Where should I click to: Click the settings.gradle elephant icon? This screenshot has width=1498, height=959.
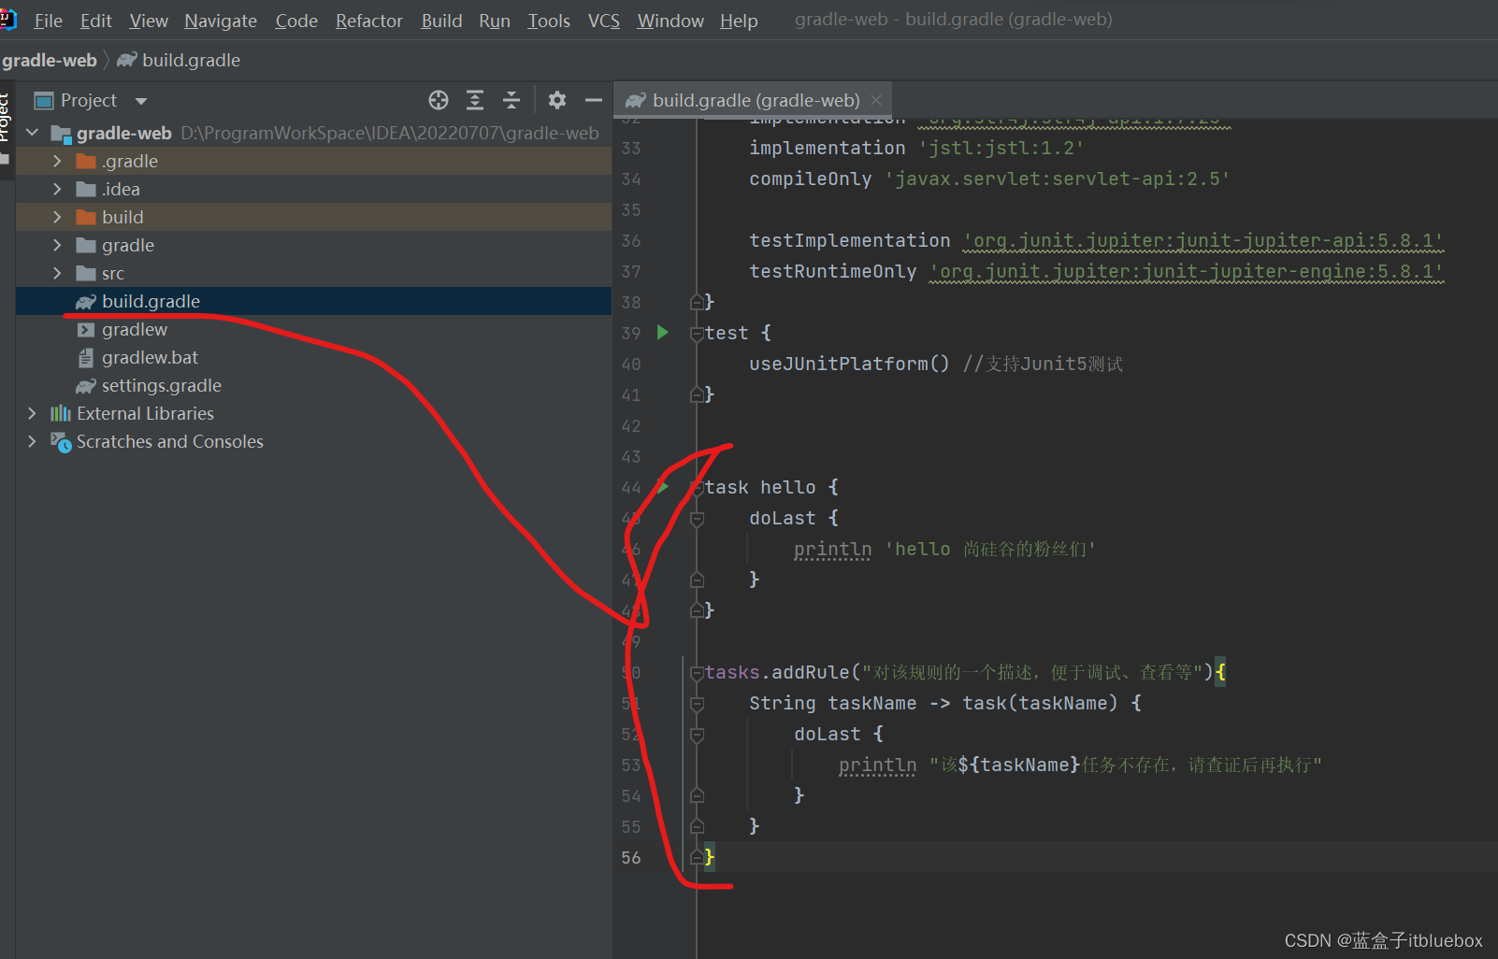pyautogui.click(x=86, y=386)
